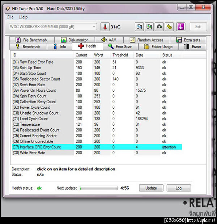217x224 pixels.
Task: Select the Current Pending Sector row
Action: [97, 136]
